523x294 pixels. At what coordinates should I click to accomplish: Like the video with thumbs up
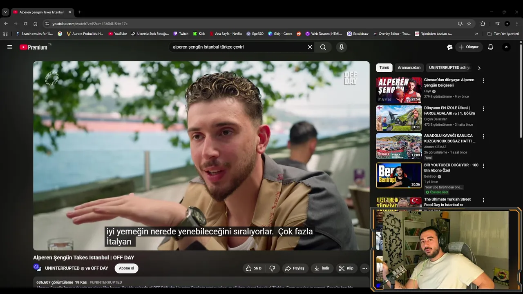(x=254, y=268)
